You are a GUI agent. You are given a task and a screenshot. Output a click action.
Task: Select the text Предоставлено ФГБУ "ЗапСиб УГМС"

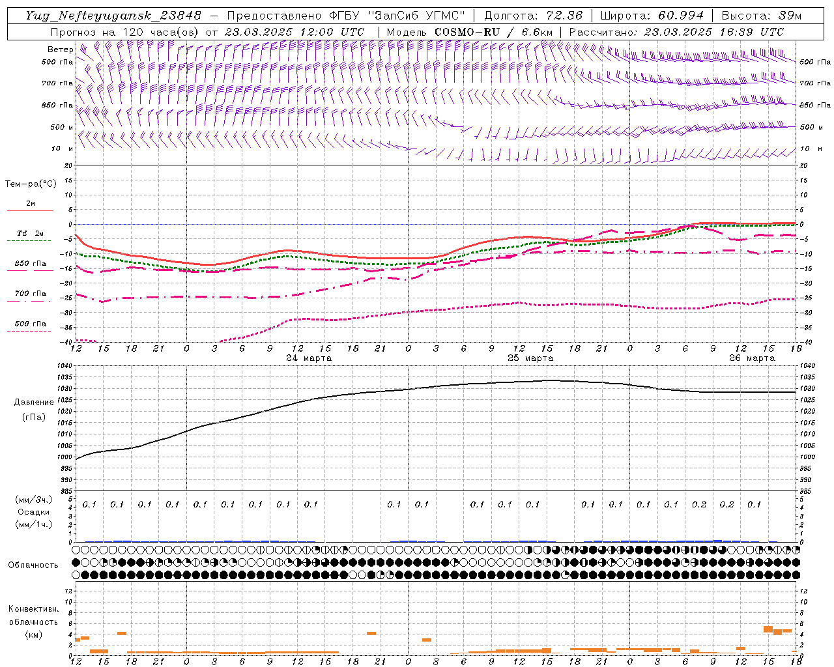coord(346,16)
